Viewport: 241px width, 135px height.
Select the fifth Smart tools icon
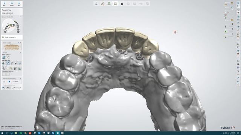pyautogui.click(x=20, y=69)
